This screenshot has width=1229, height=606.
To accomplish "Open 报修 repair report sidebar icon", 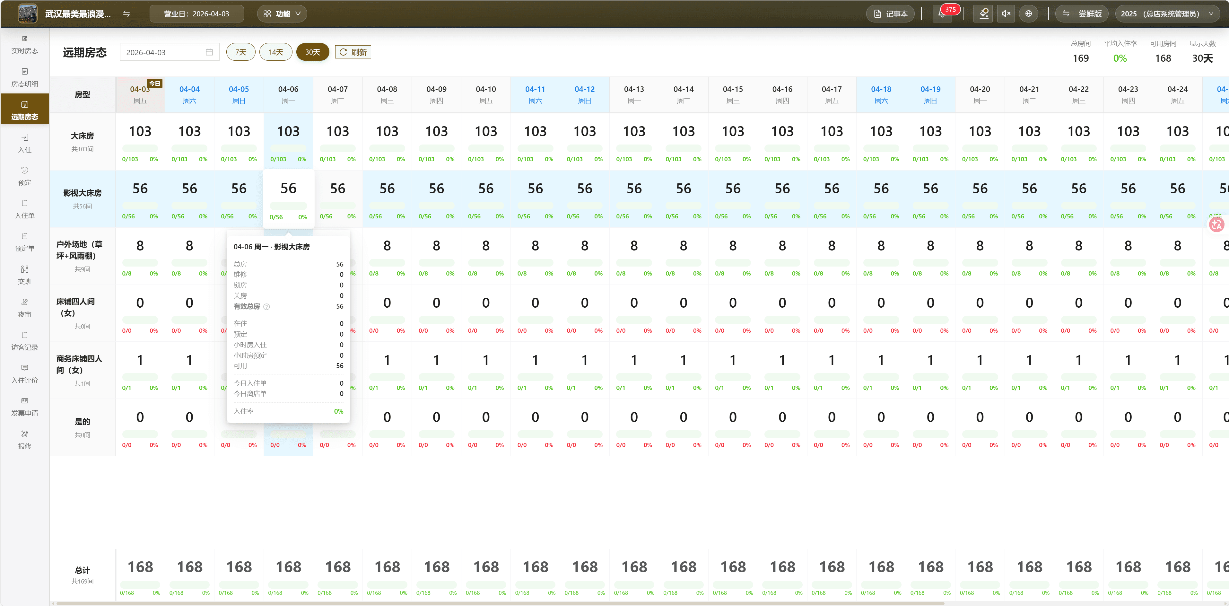I will point(24,439).
